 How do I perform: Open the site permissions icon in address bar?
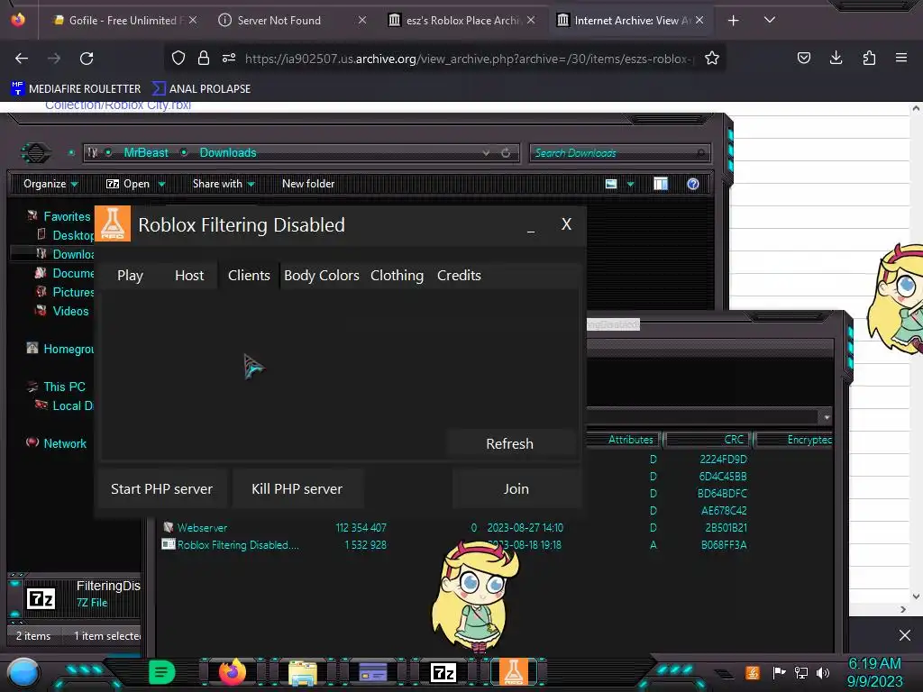229,59
